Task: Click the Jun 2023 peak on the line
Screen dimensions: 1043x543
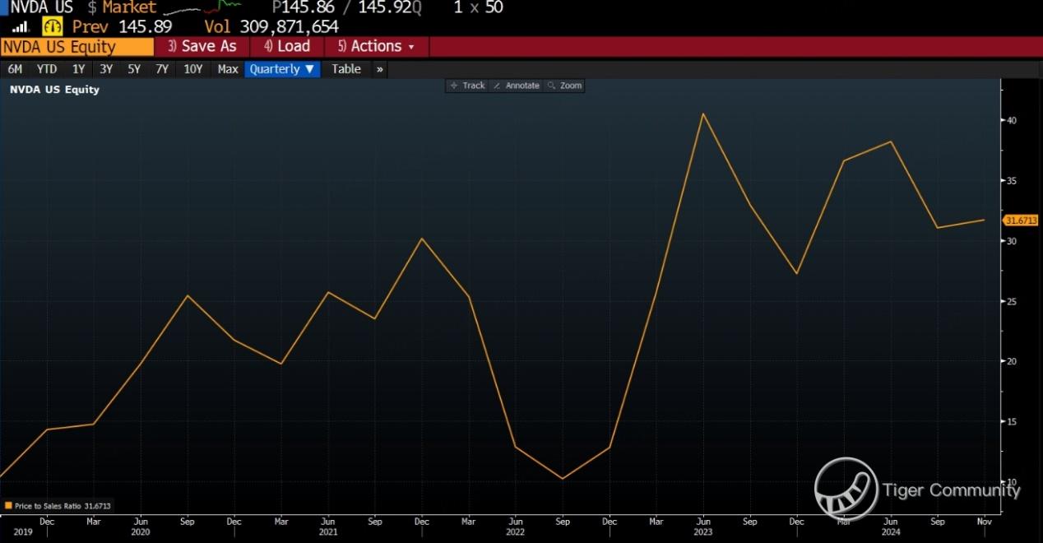Action: click(x=702, y=114)
